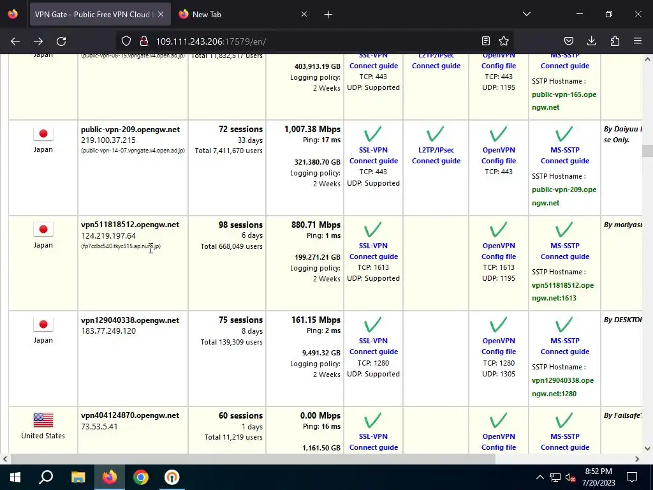
Task: Click the scroll right arrow of horizontal scrollbar
Action: [637, 459]
